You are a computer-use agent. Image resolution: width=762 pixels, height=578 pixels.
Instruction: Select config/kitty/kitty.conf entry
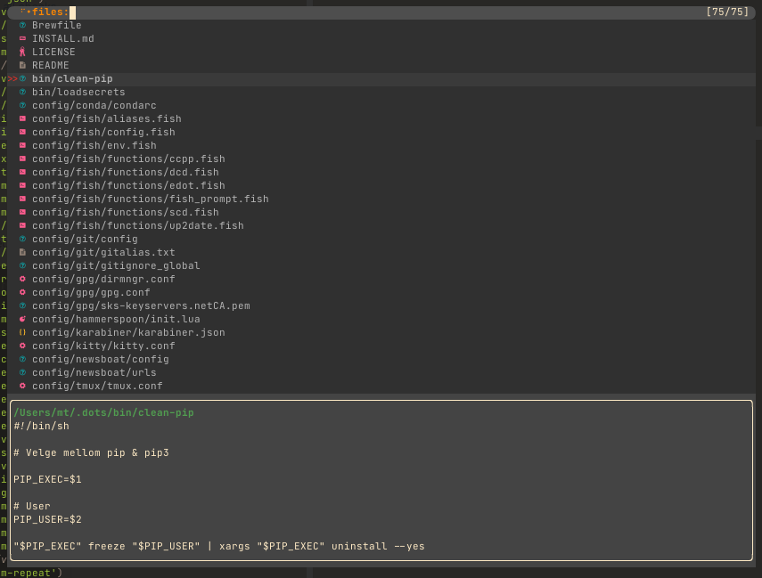pyautogui.click(x=103, y=346)
